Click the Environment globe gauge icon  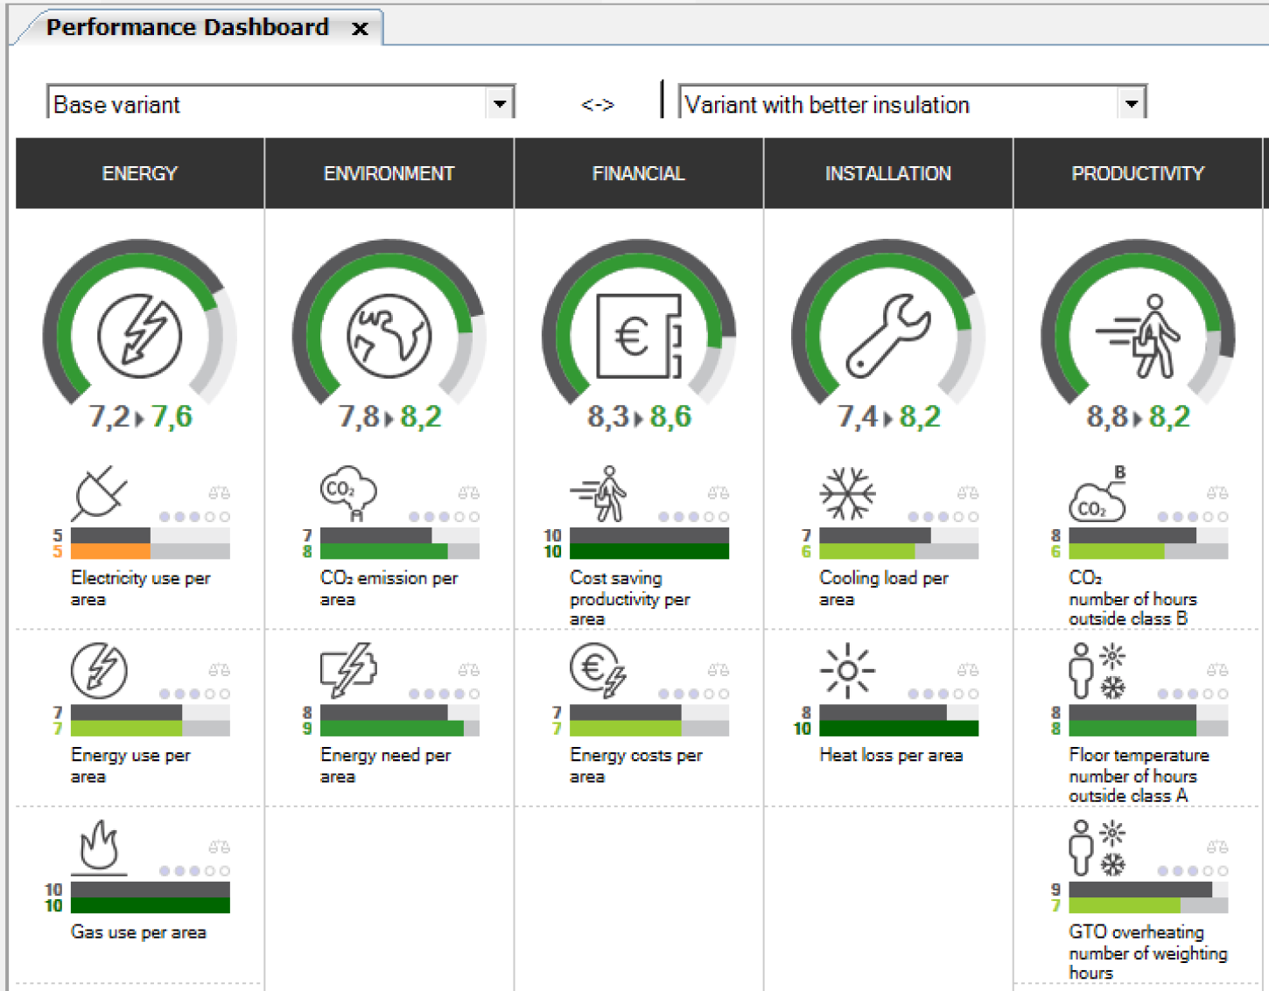(x=389, y=336)
